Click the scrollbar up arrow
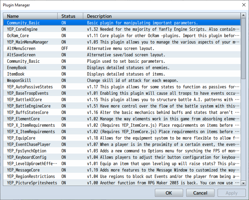 coord(243,15)
